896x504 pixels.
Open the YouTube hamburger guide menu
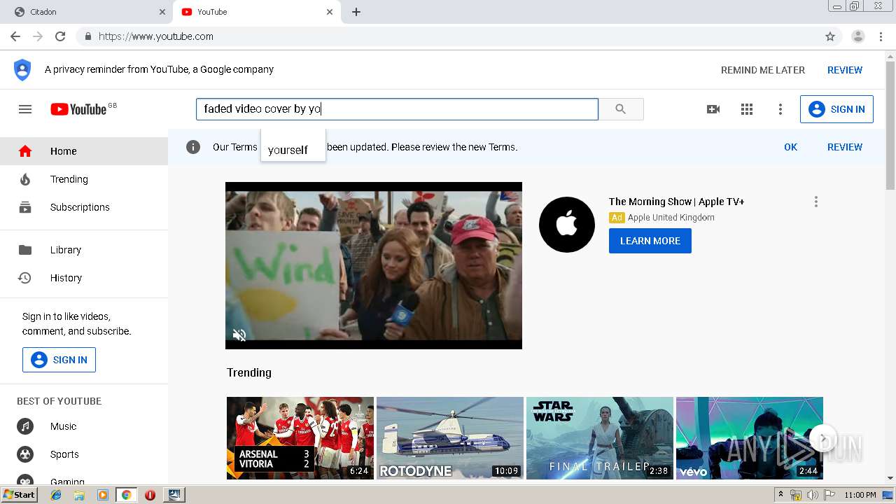coord(25,109)
